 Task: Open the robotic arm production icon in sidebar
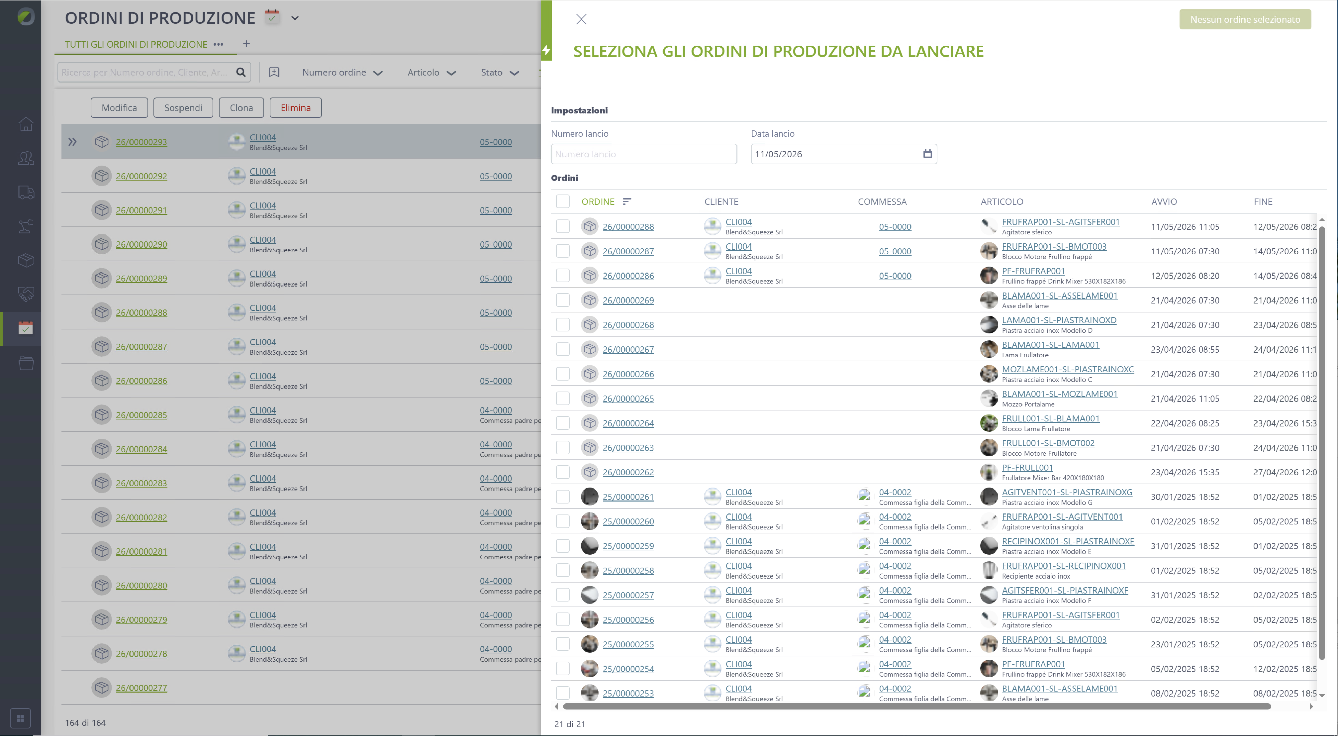click(x=26, y=226)
